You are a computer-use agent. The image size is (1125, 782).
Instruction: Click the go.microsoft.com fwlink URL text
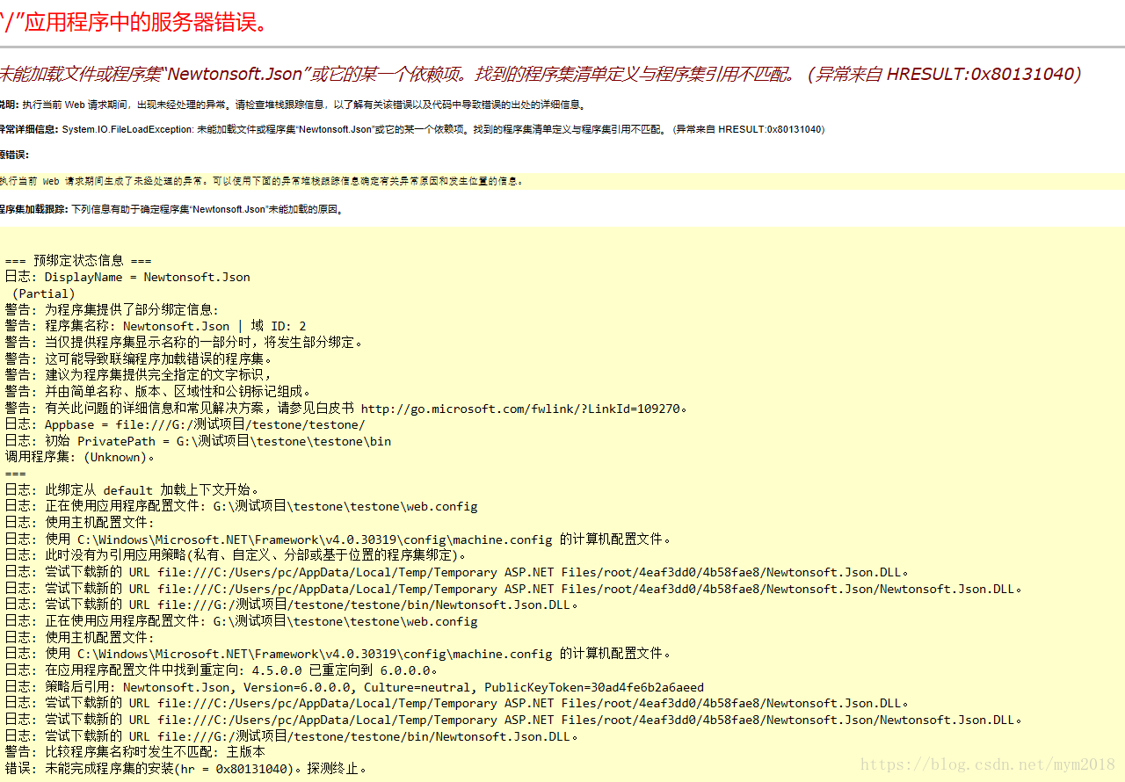click(521, 408)
